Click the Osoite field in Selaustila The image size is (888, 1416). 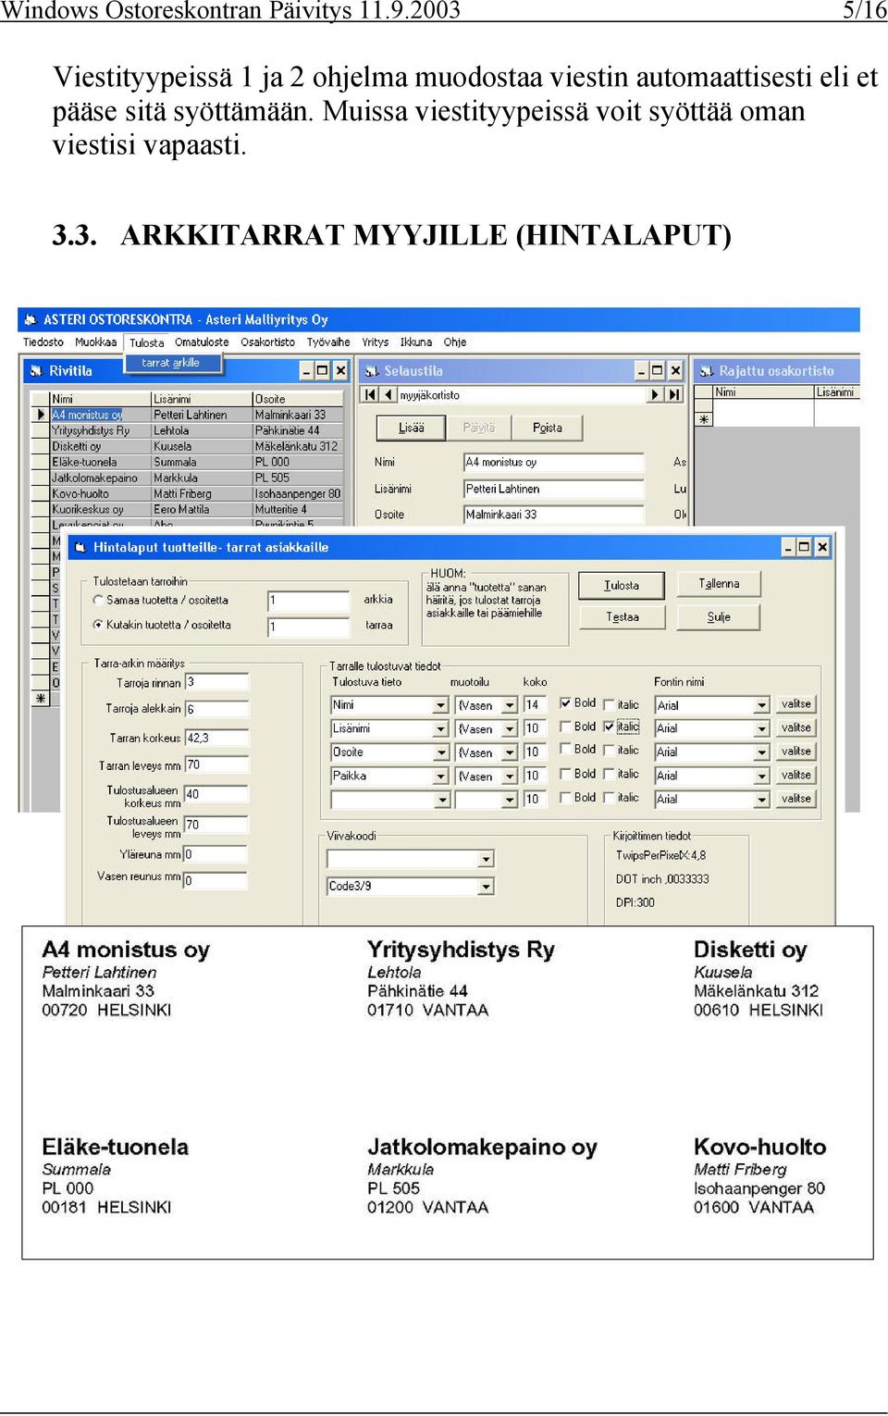[x=553, y=515]
